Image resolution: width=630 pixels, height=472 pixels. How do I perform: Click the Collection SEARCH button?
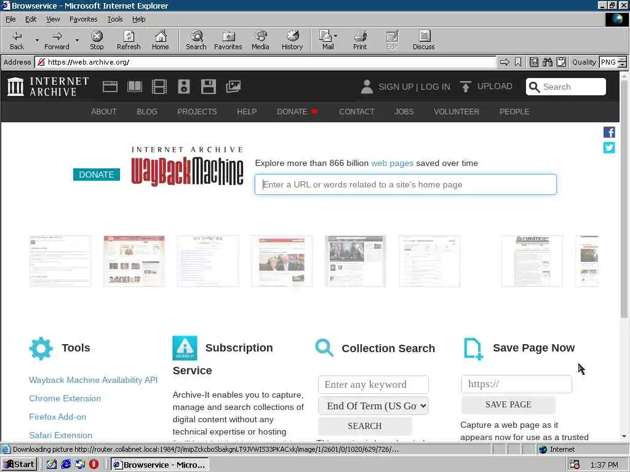click(365, 426)
